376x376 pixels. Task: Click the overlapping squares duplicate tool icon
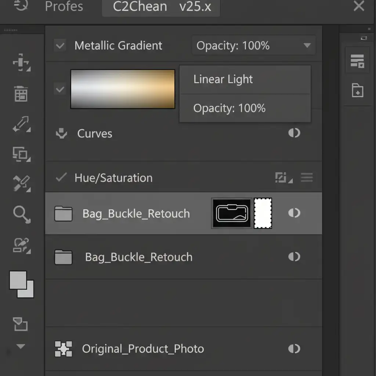[22, 153]
